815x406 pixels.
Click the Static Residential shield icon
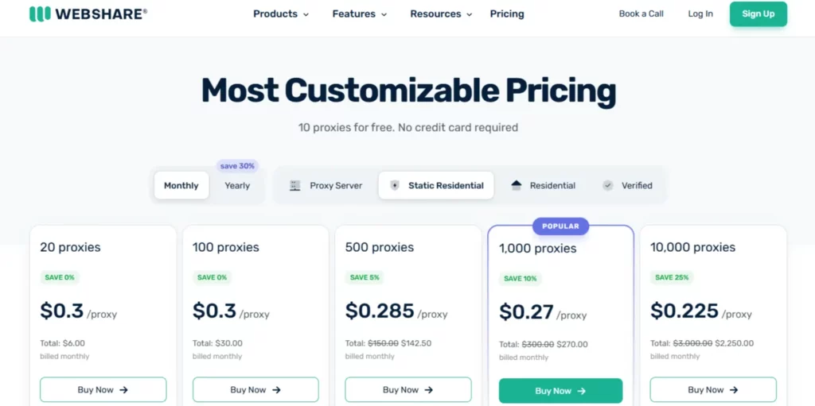[x=395, y=185]
